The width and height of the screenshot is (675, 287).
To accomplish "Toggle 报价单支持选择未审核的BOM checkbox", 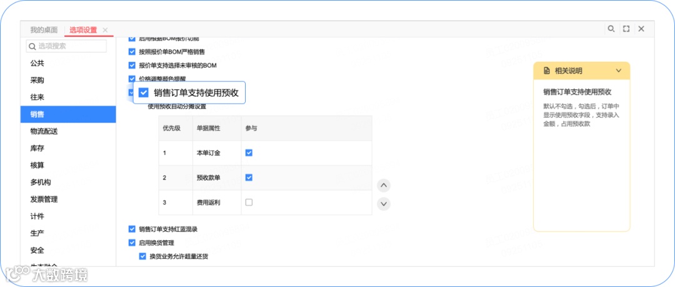I will [x=132, y=66].
